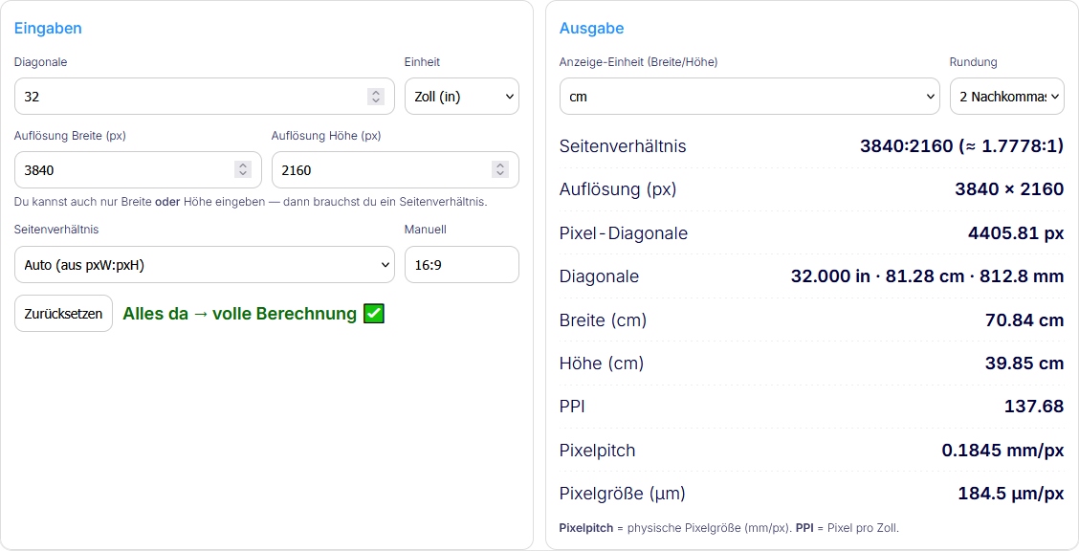Decrement the Auflösung Höhe value
This screenshot has height=551, width=1079.
click(500, 174)
